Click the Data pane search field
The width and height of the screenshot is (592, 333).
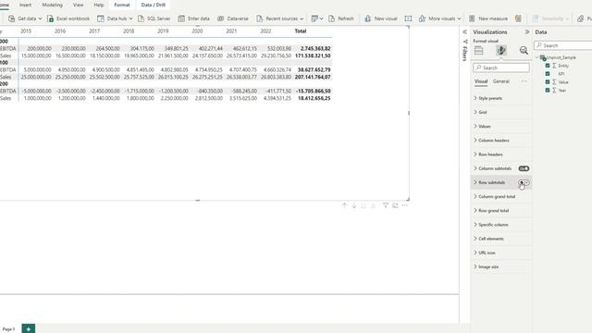click(563, 45)
